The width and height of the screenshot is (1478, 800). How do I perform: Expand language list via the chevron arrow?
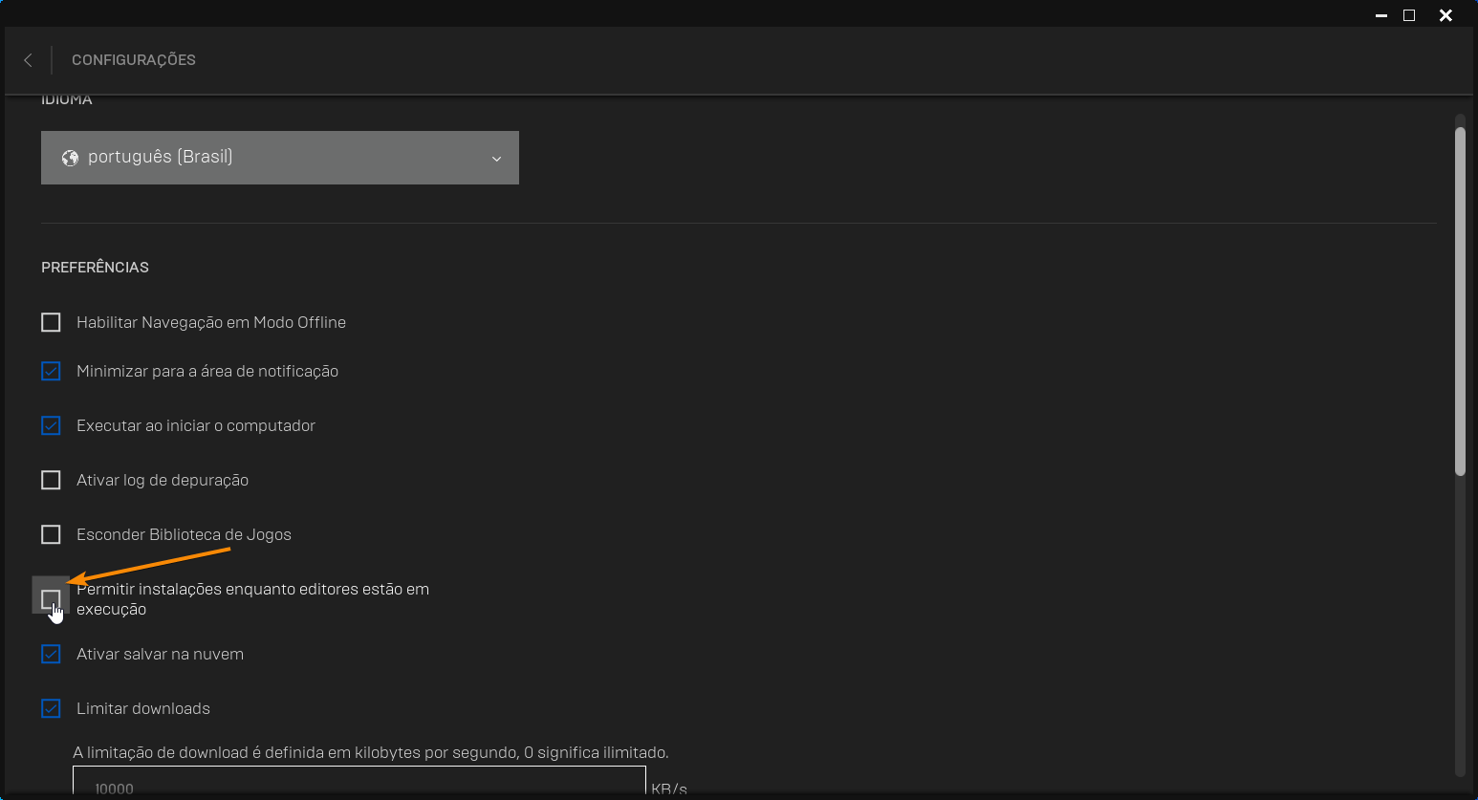(x=496, y=159)
